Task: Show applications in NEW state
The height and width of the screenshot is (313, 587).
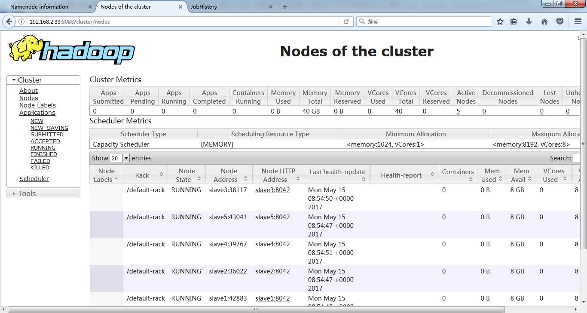Action: pos(37,121)
